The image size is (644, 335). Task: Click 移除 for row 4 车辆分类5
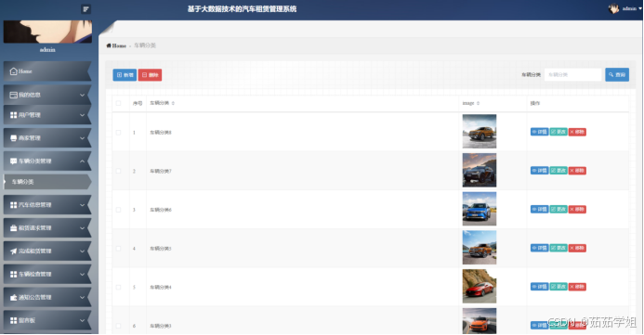point(577,248)
